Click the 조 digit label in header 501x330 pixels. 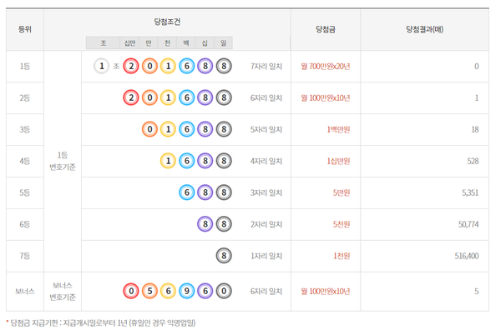tap(104, 43)
